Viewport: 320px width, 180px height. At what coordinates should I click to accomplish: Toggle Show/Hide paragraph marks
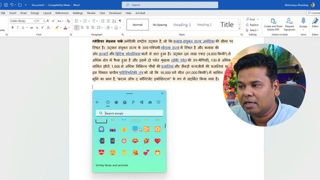point(120,21)
